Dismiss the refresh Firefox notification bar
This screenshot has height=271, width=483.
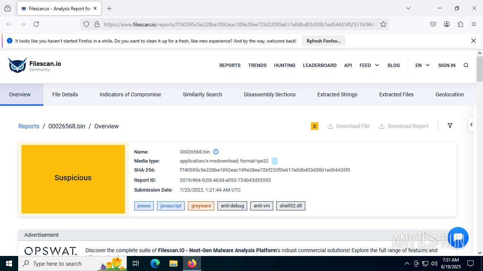tap(474, 41)
